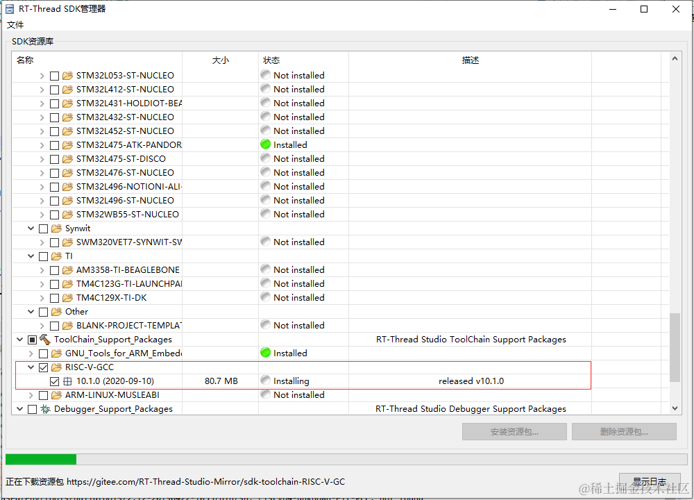Click the 名称 column header
The width and height of the screenshot is (694, 500).
tap(97, 60)
